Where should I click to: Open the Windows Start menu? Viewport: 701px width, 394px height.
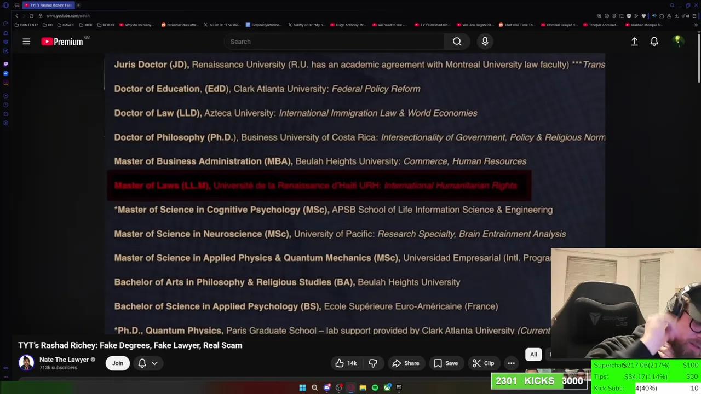click(x=302, y=387)
